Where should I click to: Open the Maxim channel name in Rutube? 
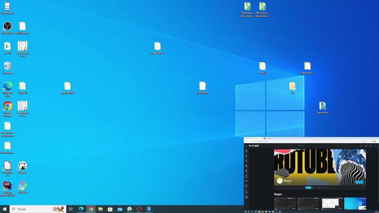(x=288, y=181)
